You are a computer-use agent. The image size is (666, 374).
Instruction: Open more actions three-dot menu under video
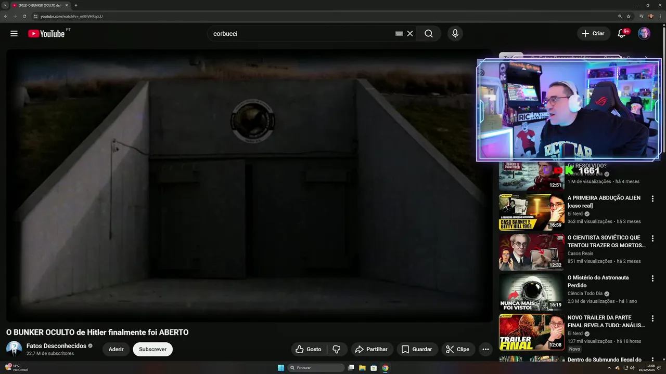tap(485, 349)
